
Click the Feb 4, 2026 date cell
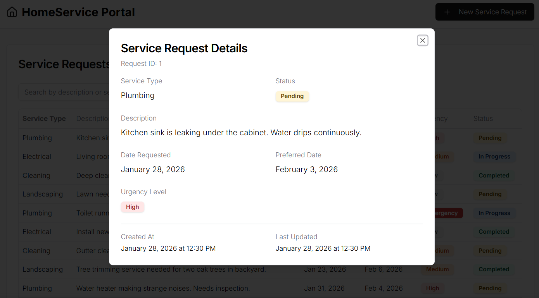point(384,288)
